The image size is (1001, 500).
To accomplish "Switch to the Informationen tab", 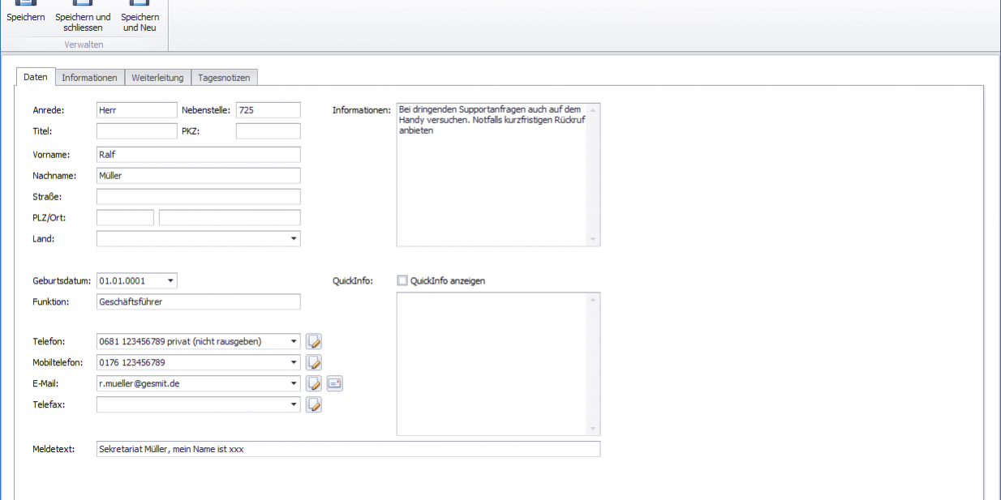I will tap(89, 78).
